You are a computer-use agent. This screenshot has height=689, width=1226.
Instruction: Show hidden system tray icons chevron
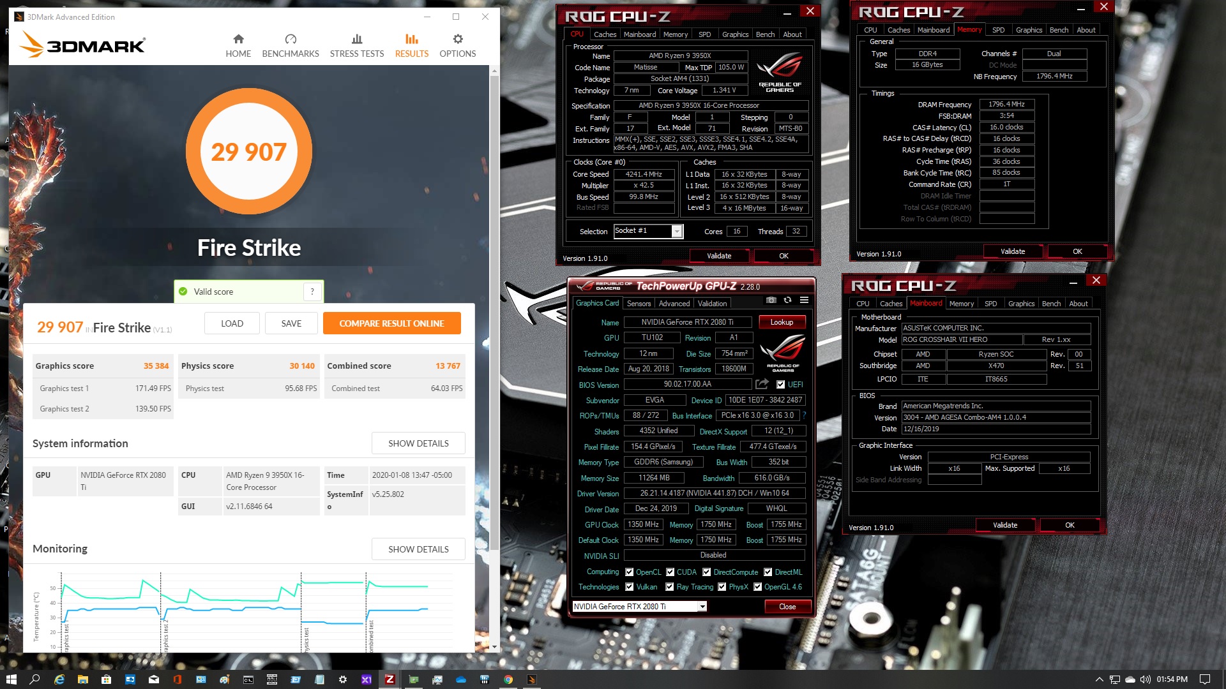point(1099,679)
